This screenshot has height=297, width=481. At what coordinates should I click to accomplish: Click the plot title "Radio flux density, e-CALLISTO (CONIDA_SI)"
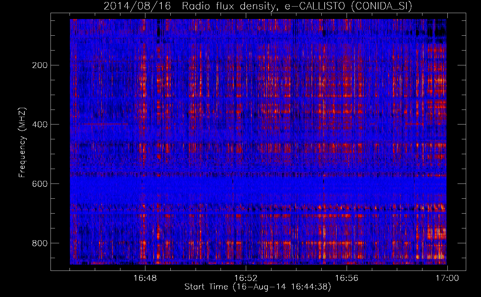pos(297,6)
